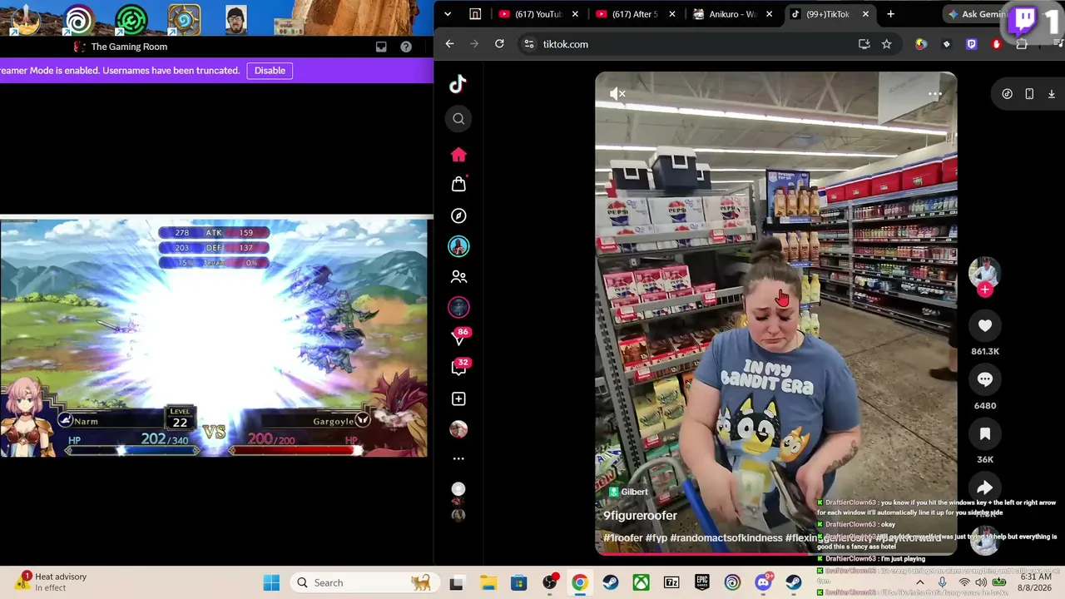Like the TikTok video with 861.3K likes

point(985,325)
